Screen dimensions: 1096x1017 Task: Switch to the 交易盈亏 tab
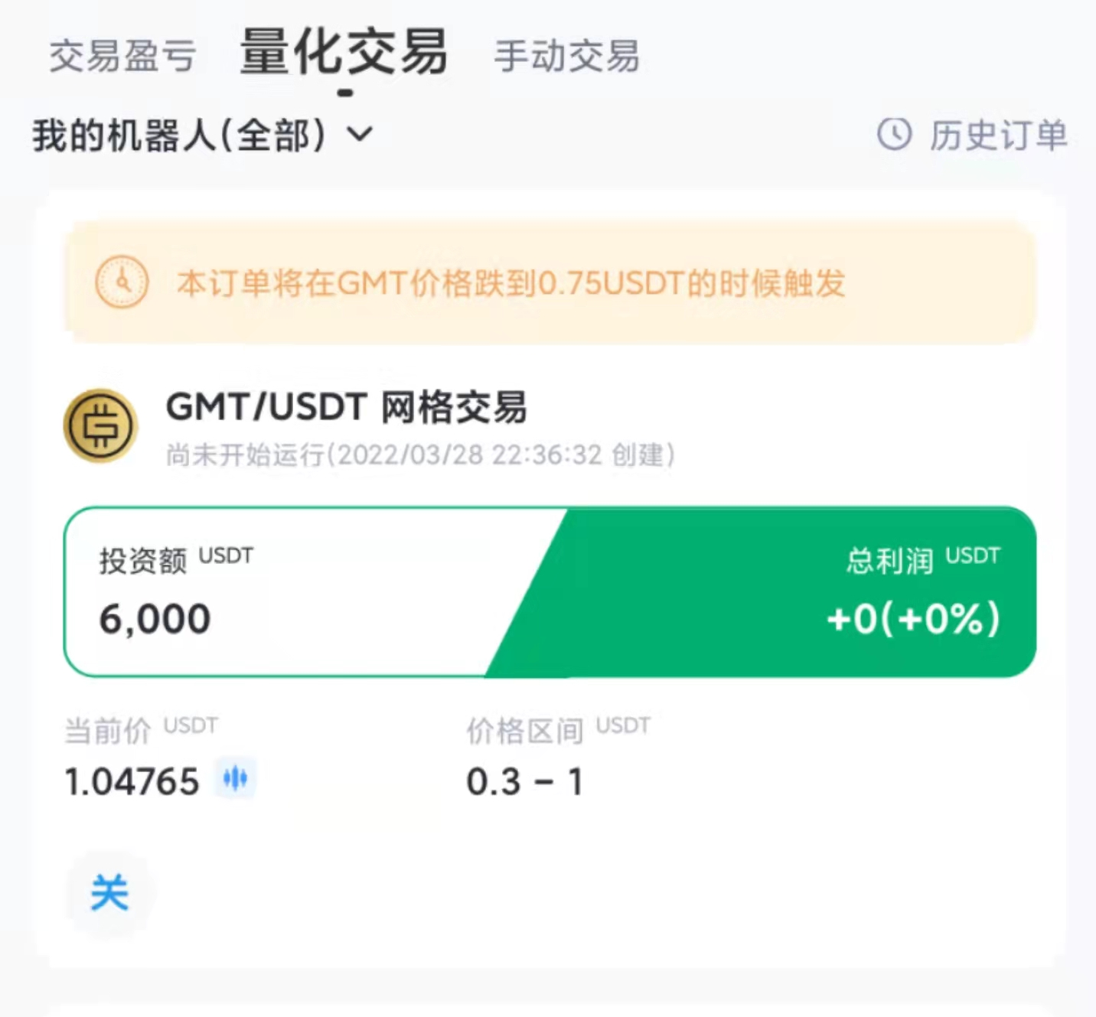(122, 56)
